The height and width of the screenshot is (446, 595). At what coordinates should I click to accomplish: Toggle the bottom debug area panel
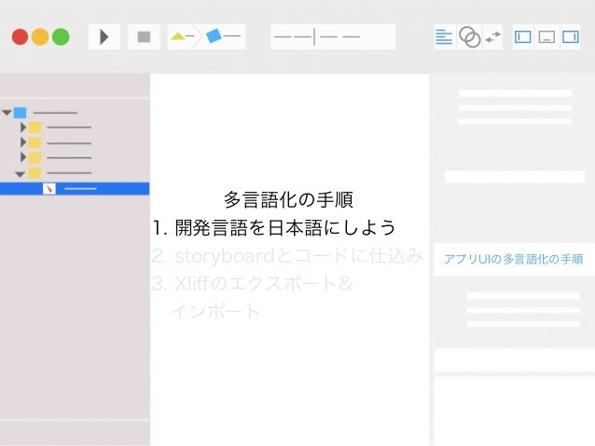tap(547, 37)
